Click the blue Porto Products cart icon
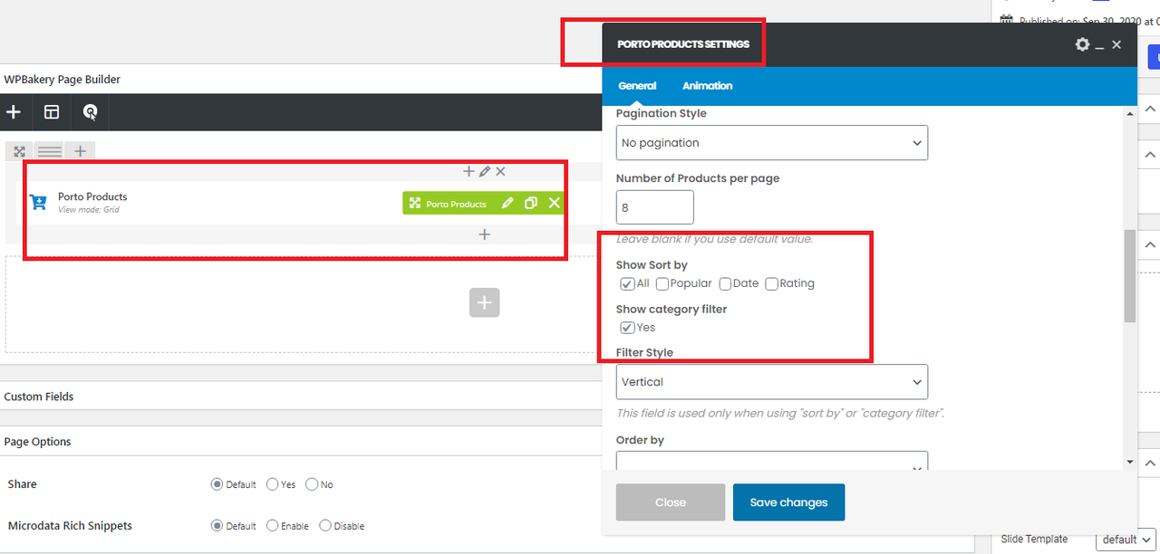 click(38, 202)
